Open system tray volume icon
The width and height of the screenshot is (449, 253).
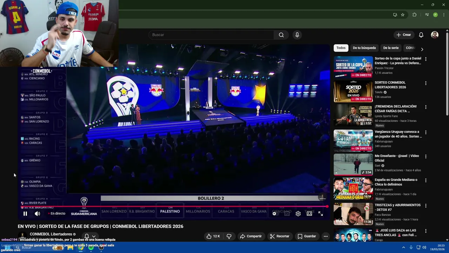(x=424, y=247)
